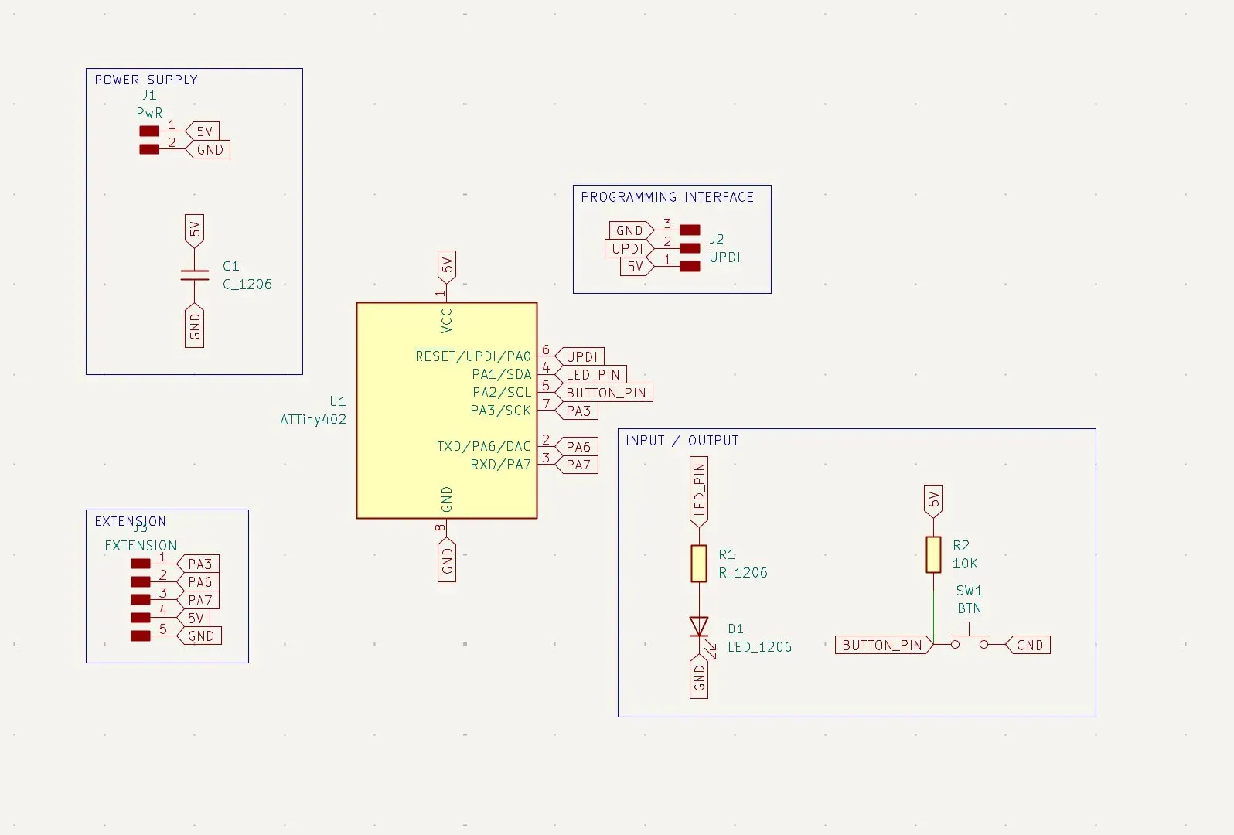Select the BUTTON_PIN label left of SW1

pyautogui.click(x=885, y=645)
